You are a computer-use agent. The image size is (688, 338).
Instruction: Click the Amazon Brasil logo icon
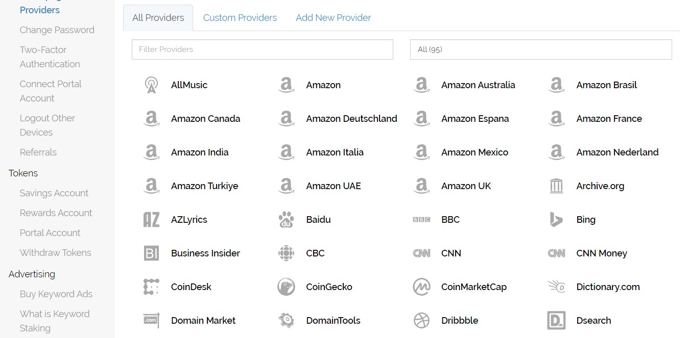(556, 85)
